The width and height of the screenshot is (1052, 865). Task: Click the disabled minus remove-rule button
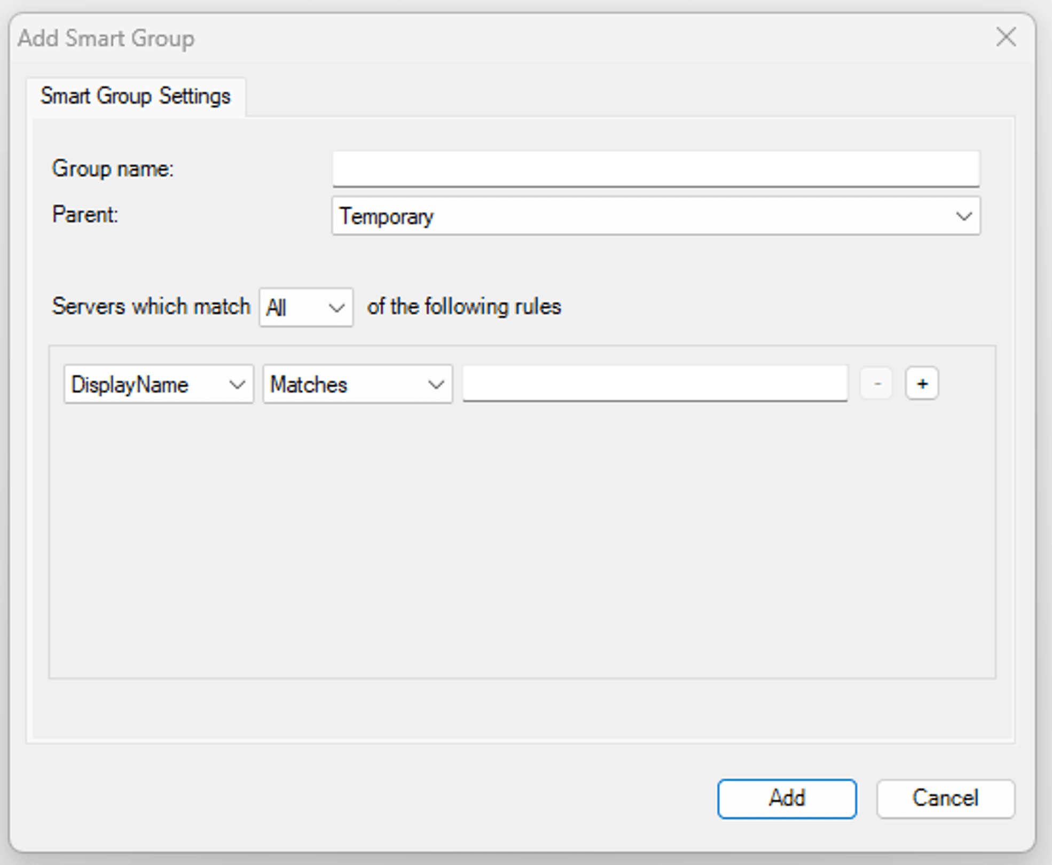876,384
